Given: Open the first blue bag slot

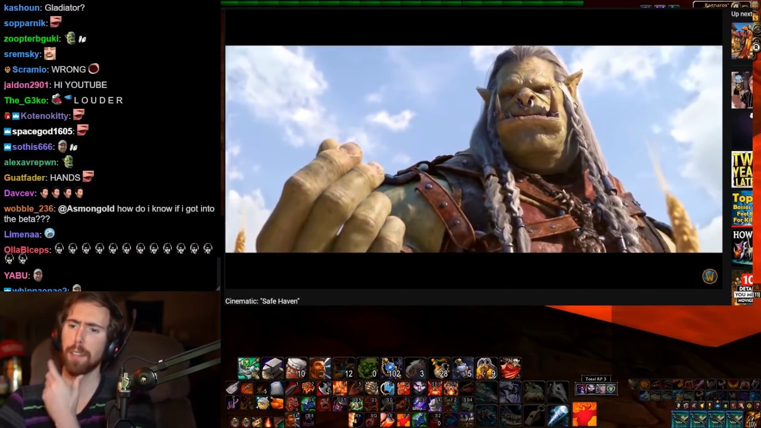Looking at the screenshot, I should [681, 420].
